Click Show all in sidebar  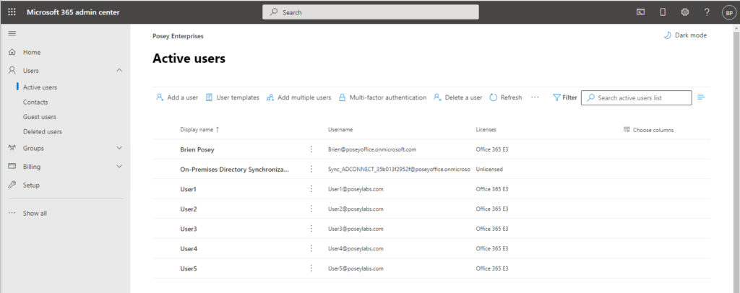[x=35, y=214]
